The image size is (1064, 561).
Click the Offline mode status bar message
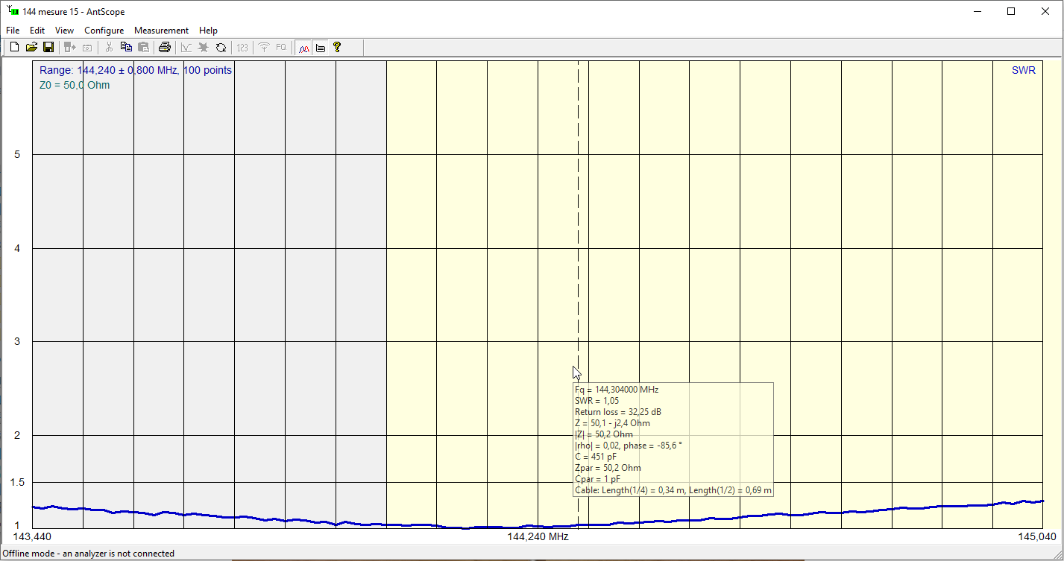[x=89, y=554]
